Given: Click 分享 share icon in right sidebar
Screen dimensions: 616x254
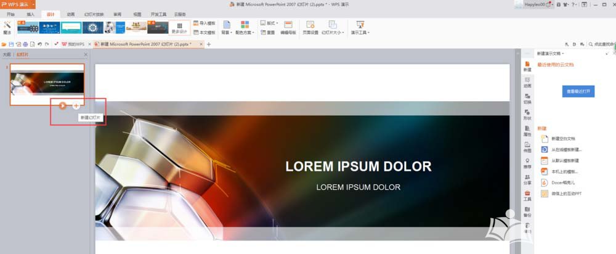Looking at the screenshot, I should [x=527, y=179].
